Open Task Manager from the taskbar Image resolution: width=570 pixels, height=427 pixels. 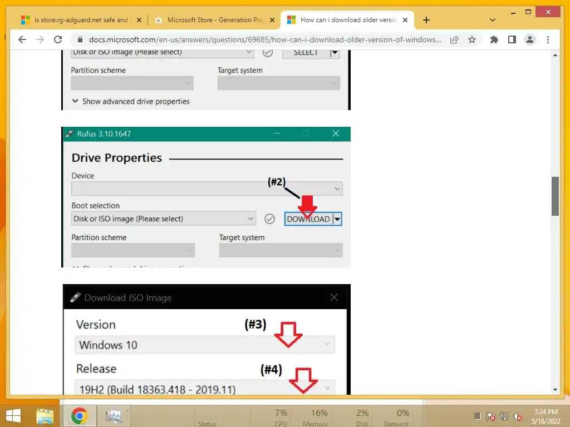tap(114, 416)
